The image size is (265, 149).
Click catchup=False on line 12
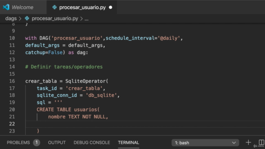click(x=44, y=53)
